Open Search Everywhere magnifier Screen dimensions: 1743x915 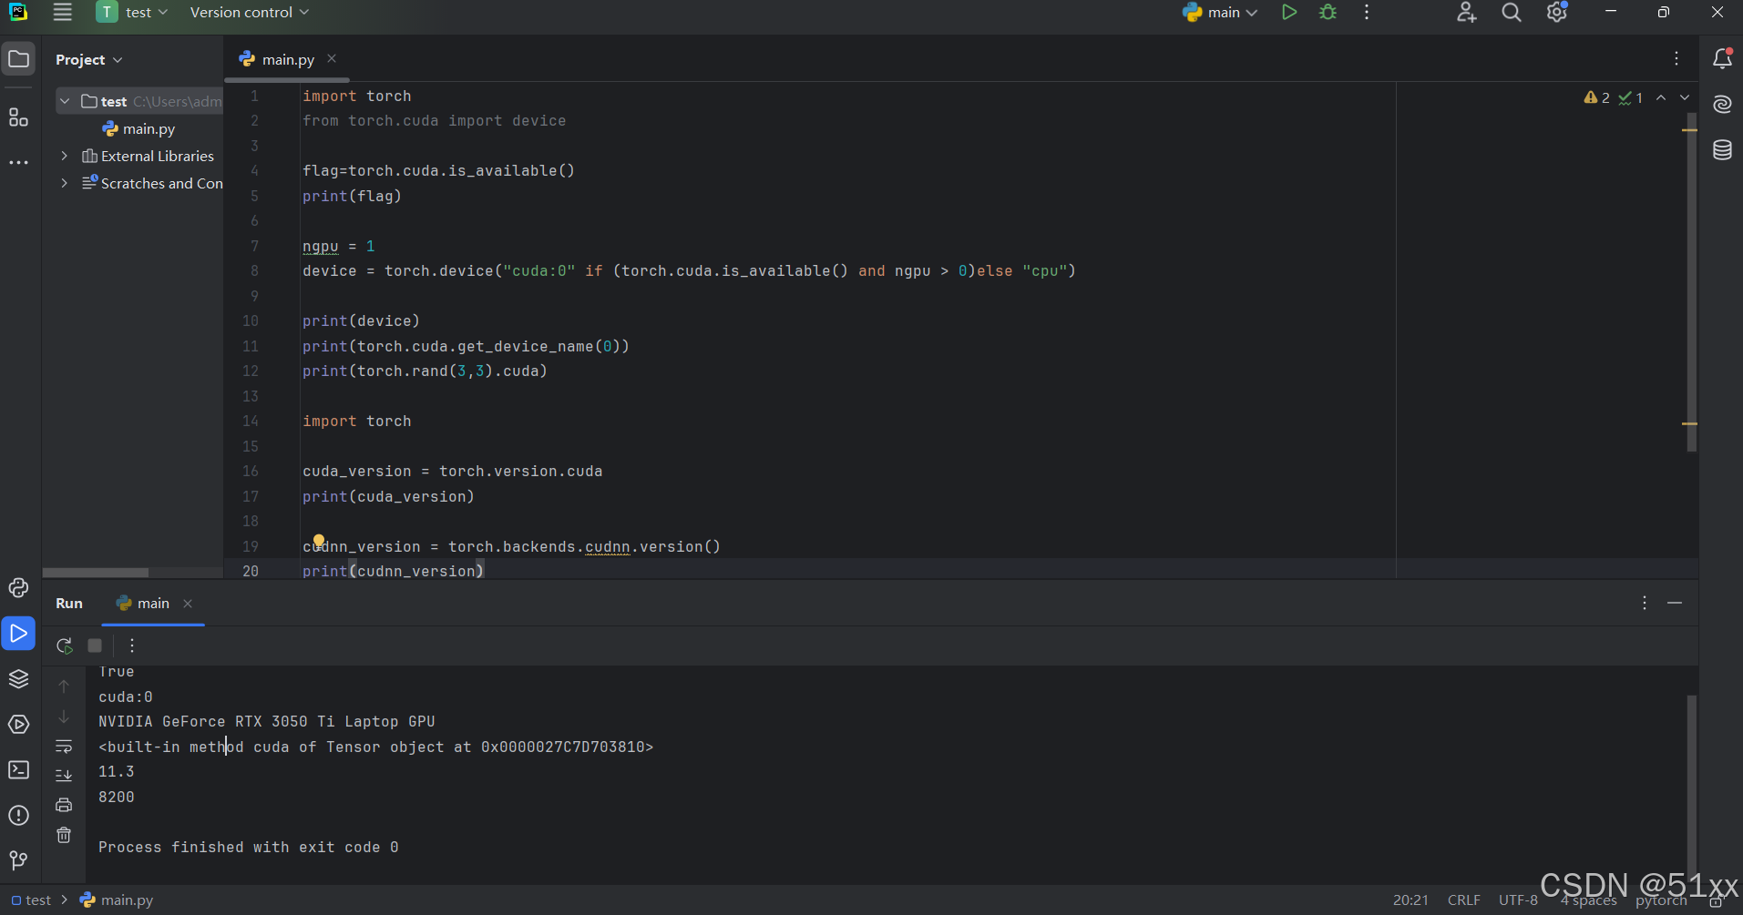1512,12
